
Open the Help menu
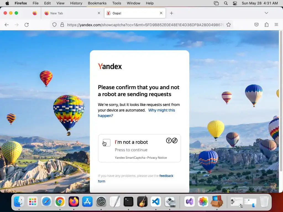150,3
